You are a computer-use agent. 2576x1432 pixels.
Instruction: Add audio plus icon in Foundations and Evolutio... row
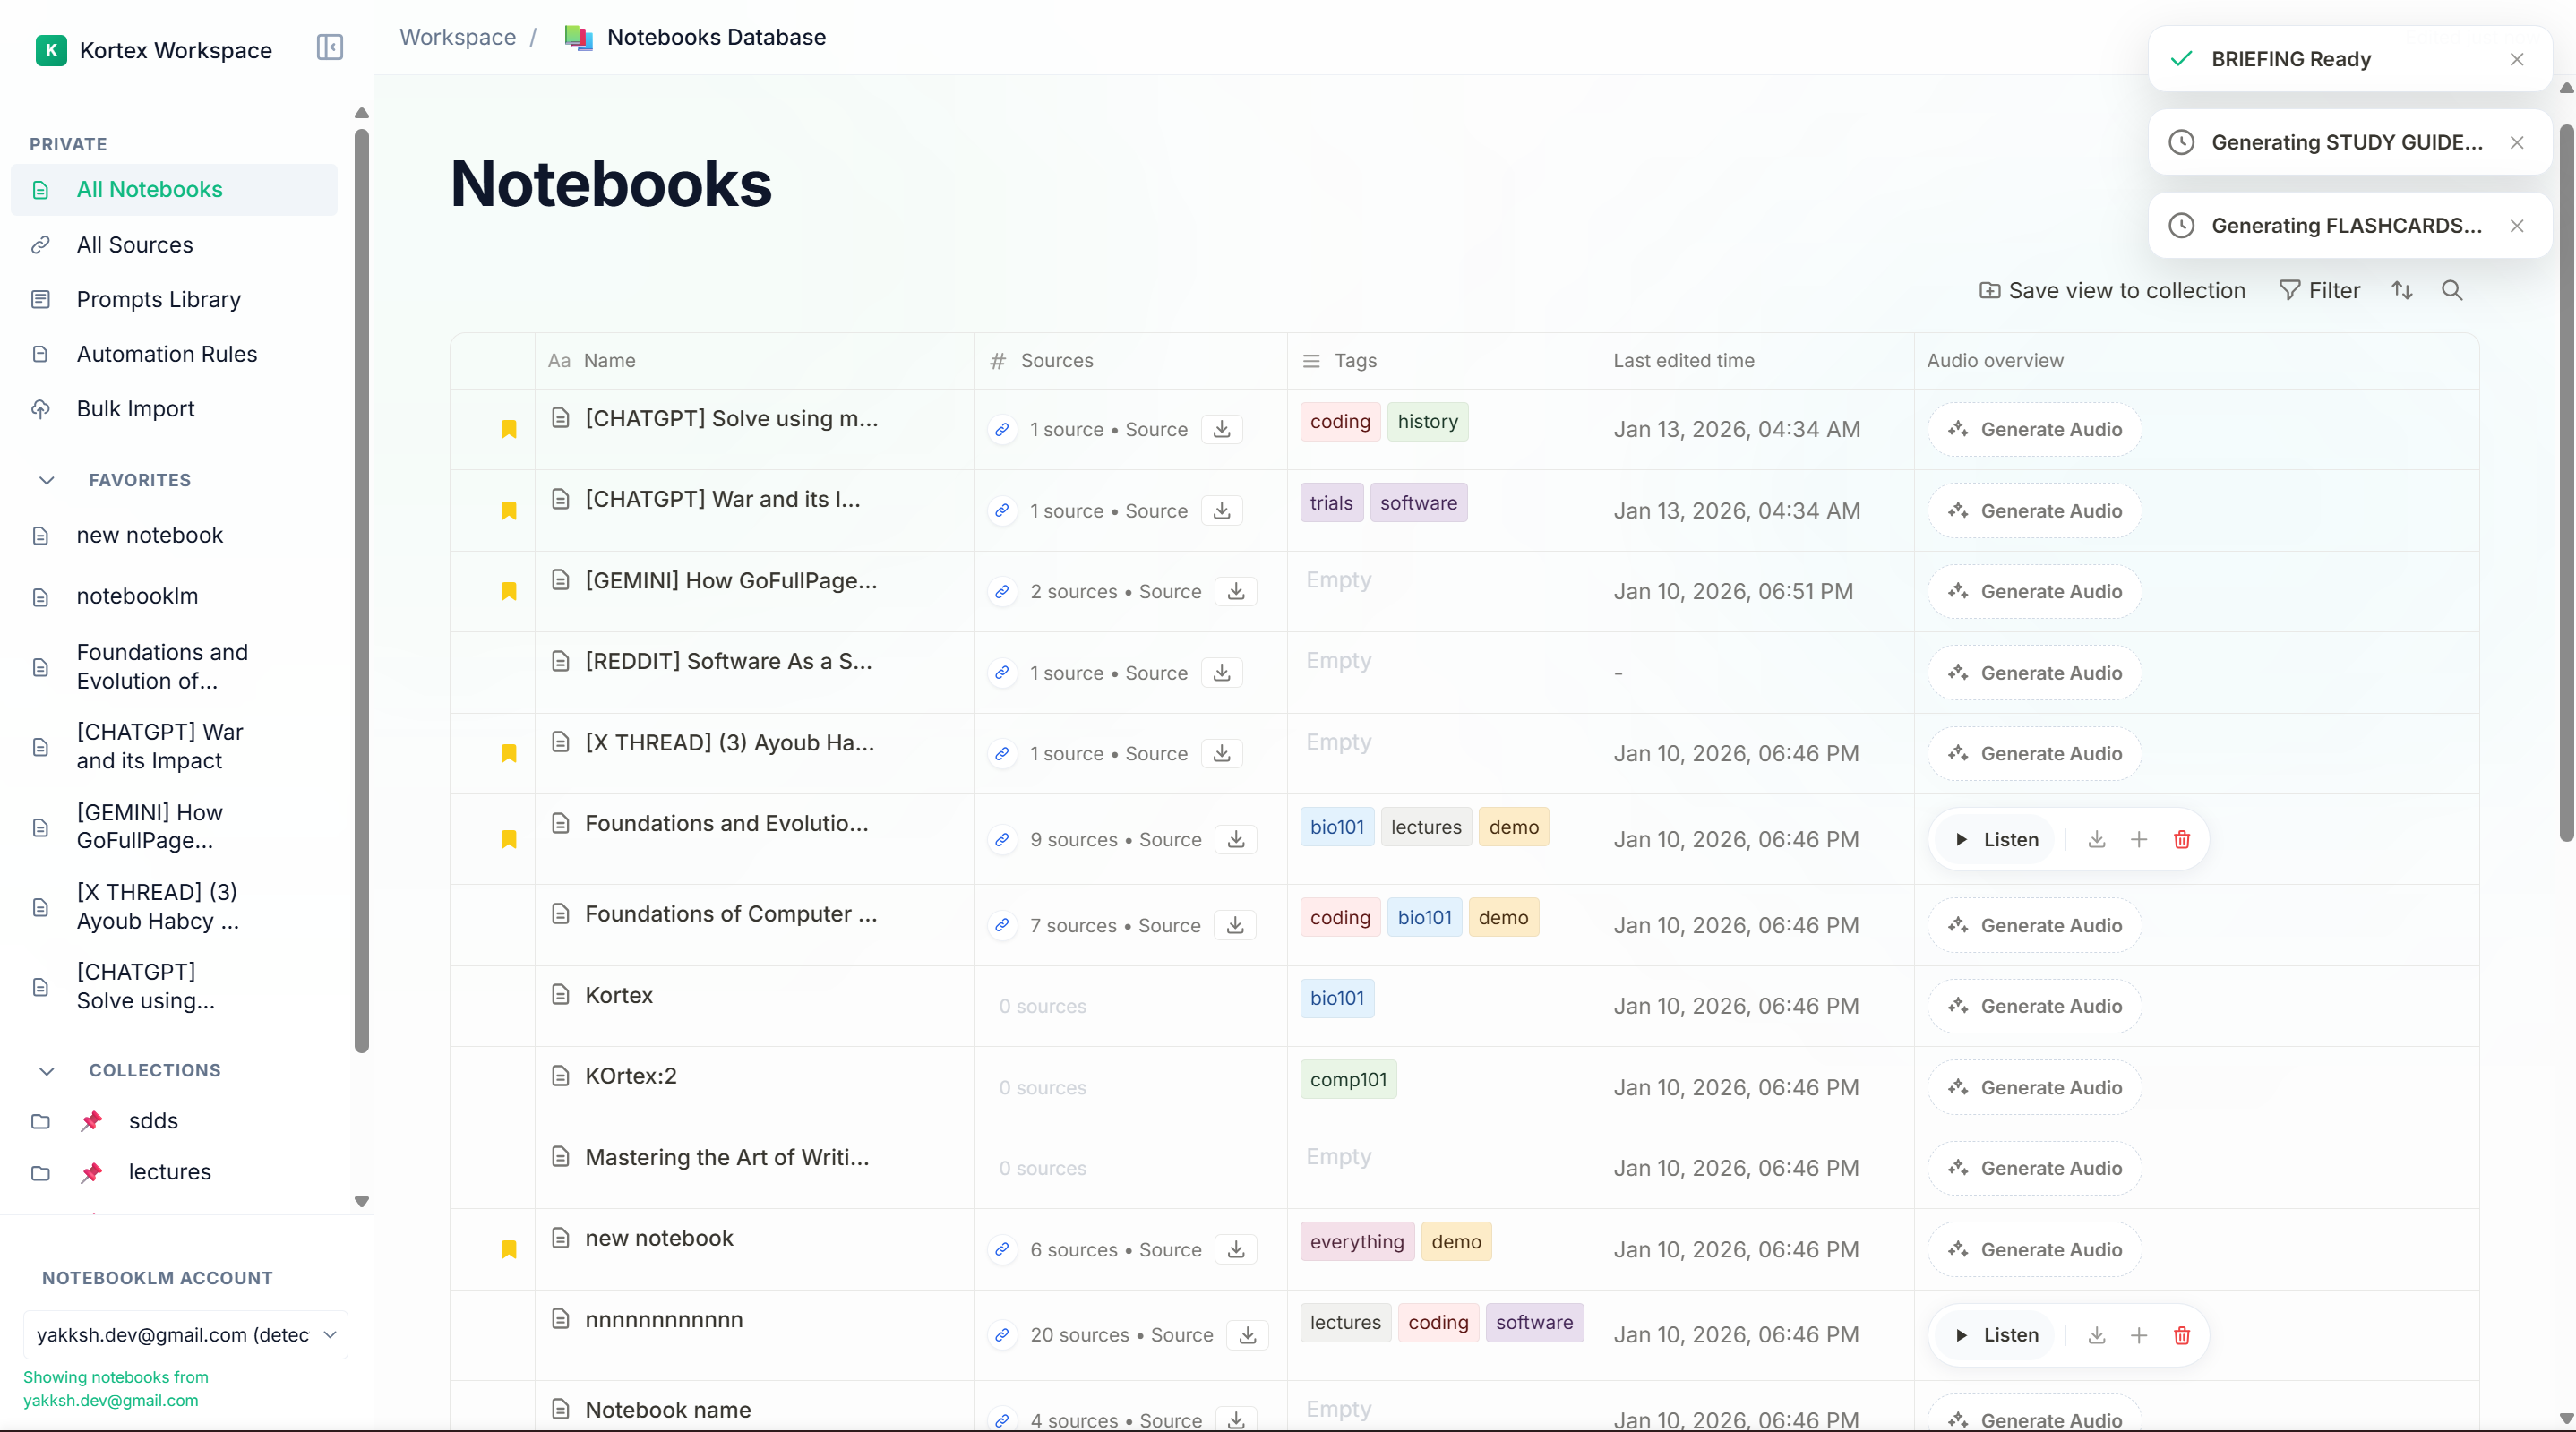tap(2139, 839)
